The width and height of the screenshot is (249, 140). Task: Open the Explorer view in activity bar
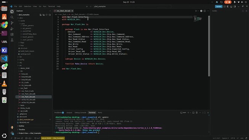pos(12,11)
